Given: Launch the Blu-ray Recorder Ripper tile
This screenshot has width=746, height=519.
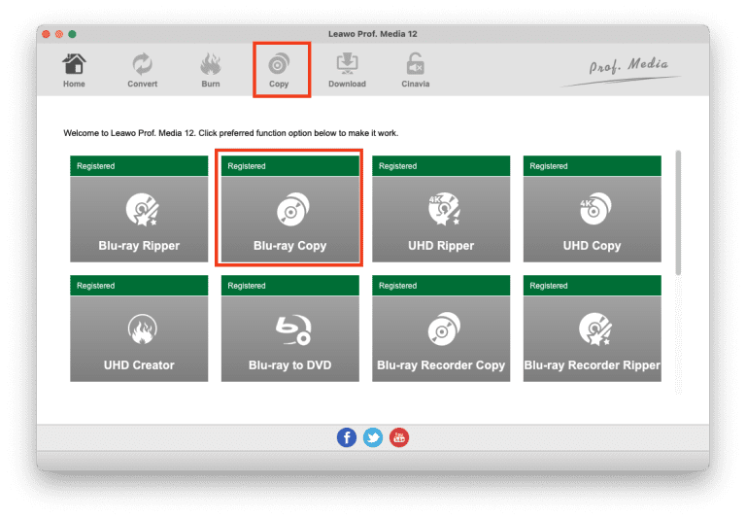Looking at the screenshot, I should point(592,329).
